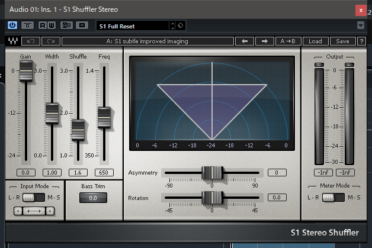
Task: Go to next preset with right arrow
Action: point(265,41)
